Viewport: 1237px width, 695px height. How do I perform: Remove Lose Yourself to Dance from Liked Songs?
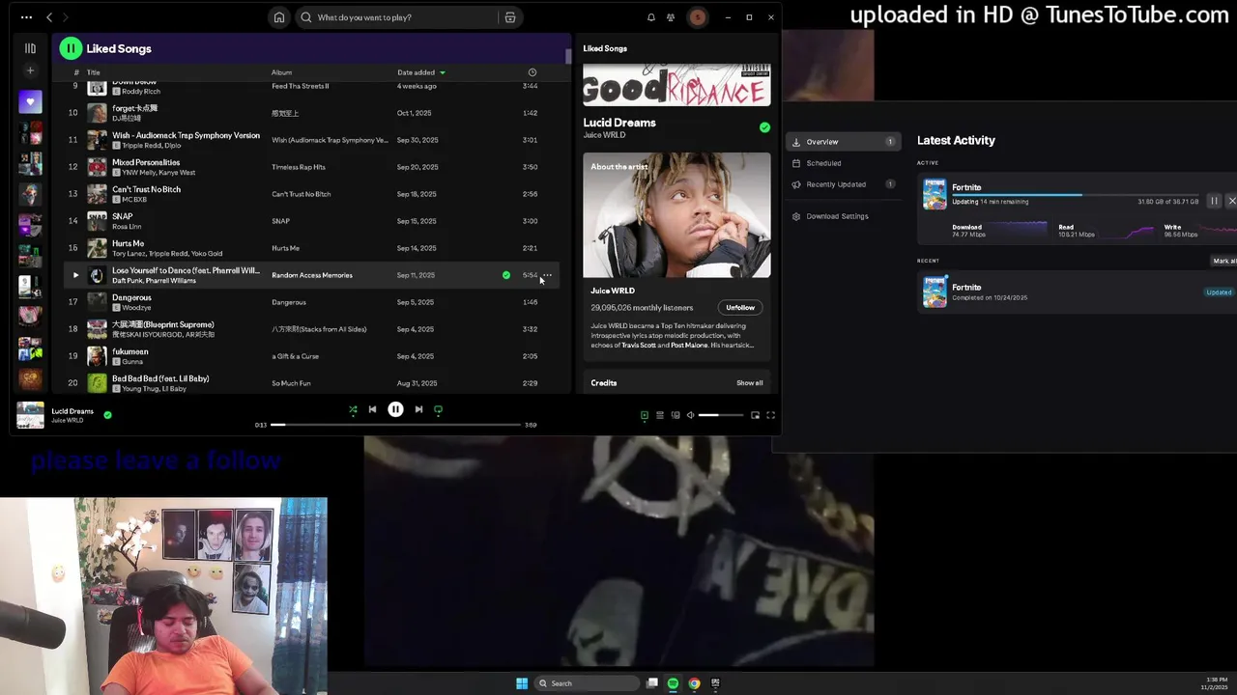coord(505,275)
